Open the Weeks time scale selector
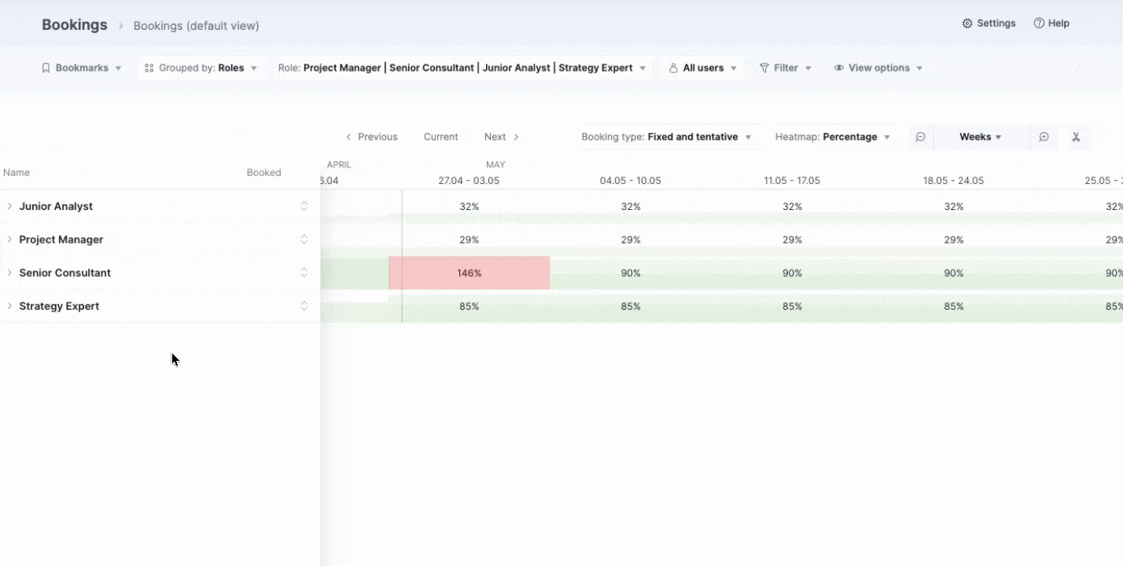Image resolution: width=1123 pixels, height=566 pixels. coord(980,137)
